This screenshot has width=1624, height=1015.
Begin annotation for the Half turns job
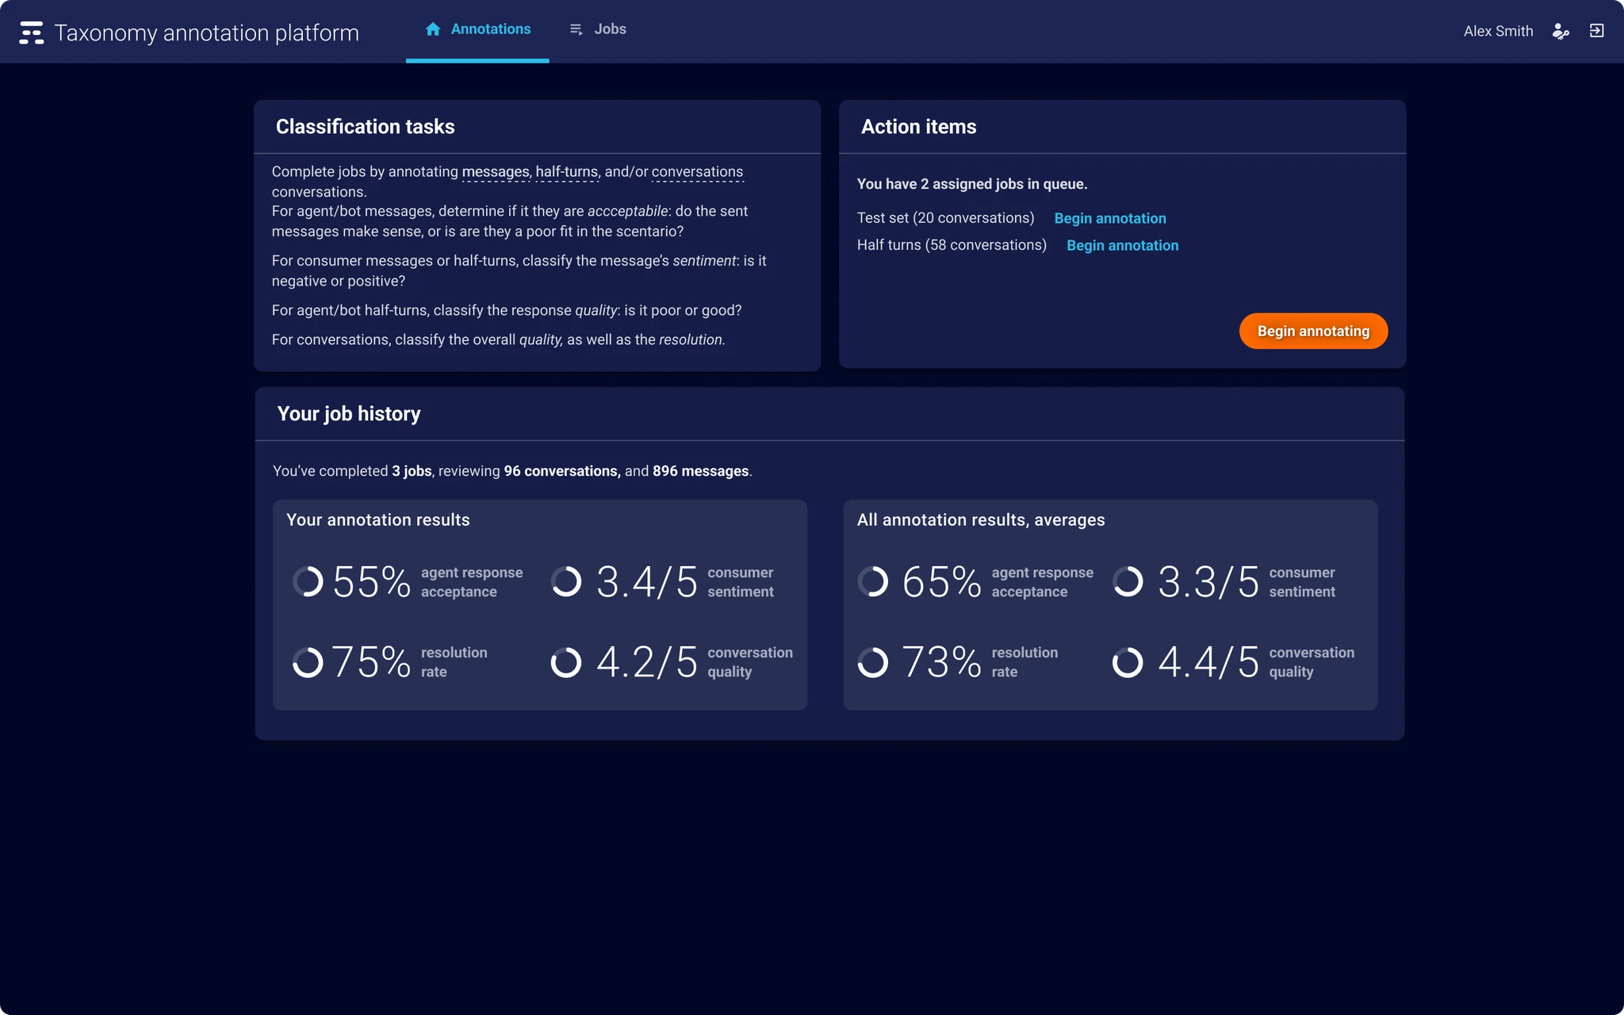(1122, 245)
